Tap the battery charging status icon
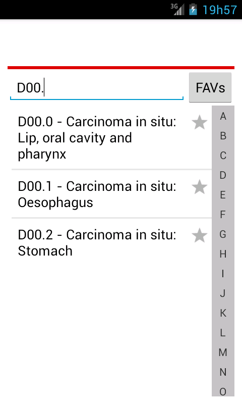 [193, 10]
